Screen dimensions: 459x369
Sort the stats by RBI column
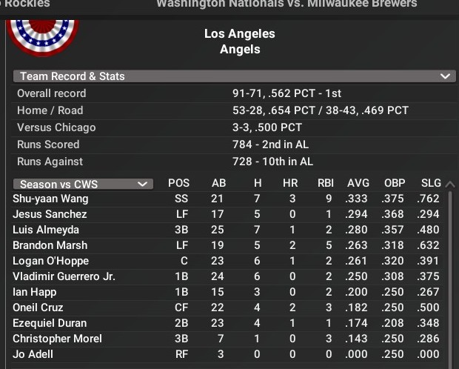[325, 183]
